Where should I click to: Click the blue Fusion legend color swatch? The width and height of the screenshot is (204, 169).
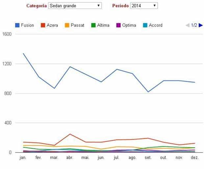point(17,25)
